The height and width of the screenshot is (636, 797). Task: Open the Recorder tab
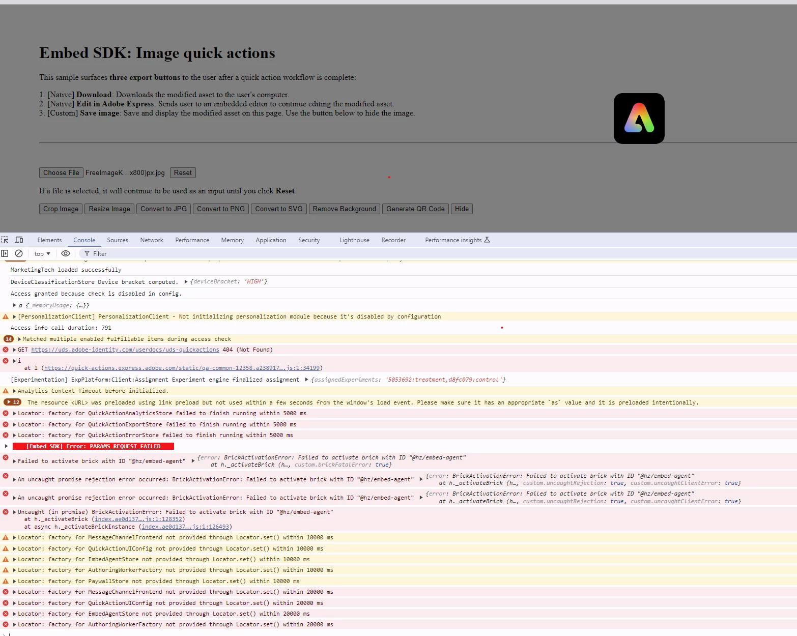pyautogui.click(x=393, y=240)
